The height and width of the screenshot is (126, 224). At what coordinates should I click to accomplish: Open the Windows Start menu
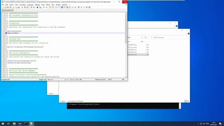point(3,124)
